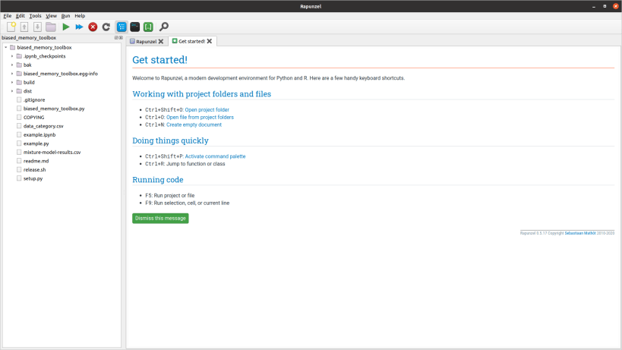Viewport: 622px width, 350px height.
Task: Click the folder icon beside biased_memory_toolbox.egg-info
Action: (x=19, y=74)
